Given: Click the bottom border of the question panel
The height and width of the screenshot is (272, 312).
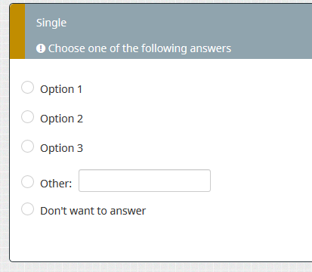Looking at the screenshot, I should tap(161, 261).
